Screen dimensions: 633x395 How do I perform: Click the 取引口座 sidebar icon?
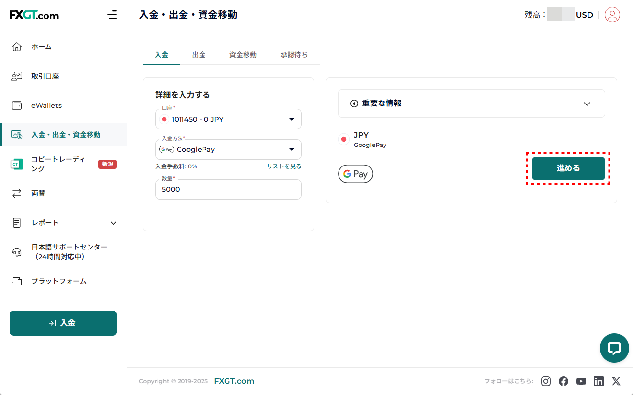17,76
